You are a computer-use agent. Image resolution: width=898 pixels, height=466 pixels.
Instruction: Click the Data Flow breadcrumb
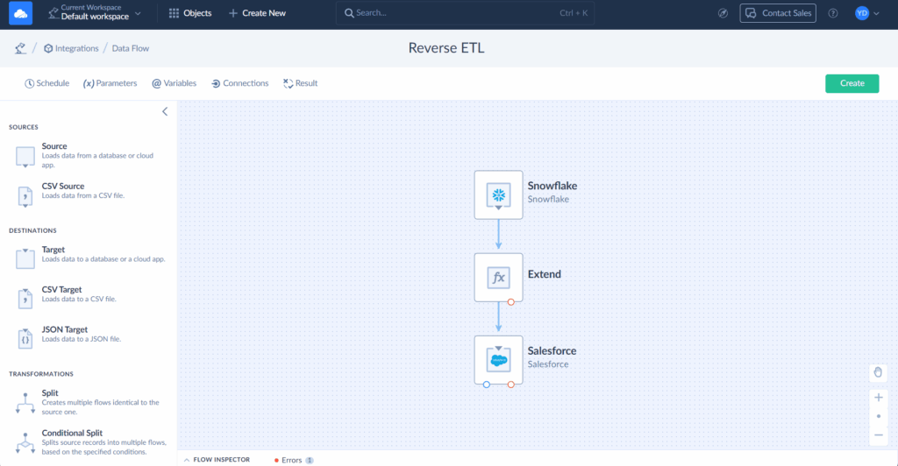130,48
